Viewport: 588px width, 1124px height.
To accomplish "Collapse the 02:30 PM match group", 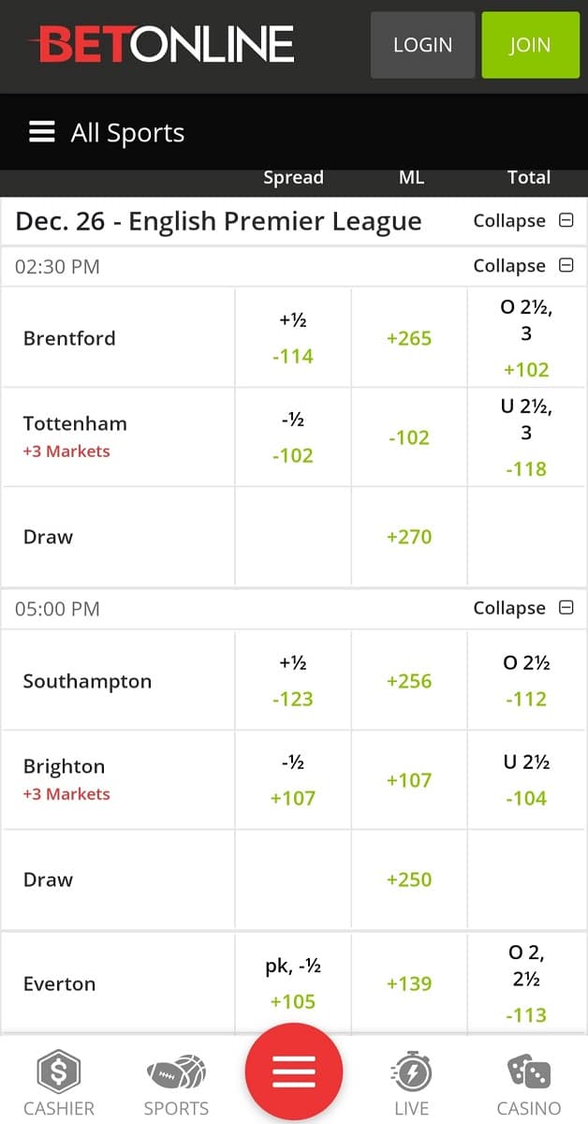I will click(523, 266).
